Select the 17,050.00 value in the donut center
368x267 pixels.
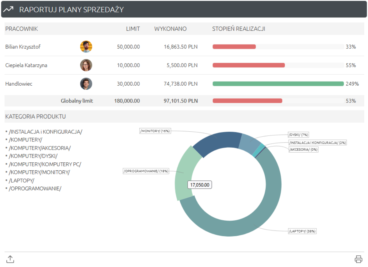coord(199,185)
